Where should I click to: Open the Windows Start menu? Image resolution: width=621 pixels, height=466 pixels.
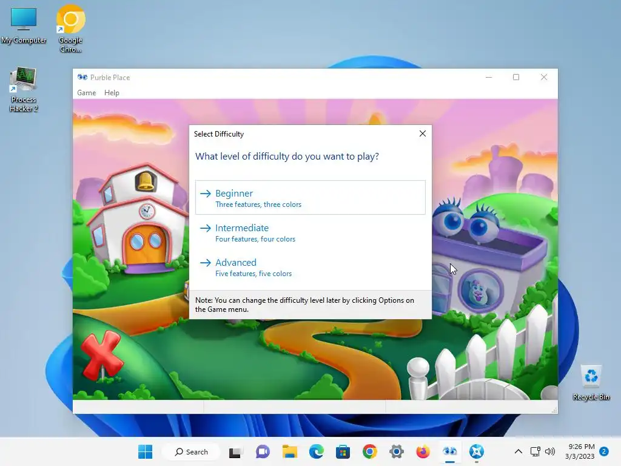(x=145, y=451)
